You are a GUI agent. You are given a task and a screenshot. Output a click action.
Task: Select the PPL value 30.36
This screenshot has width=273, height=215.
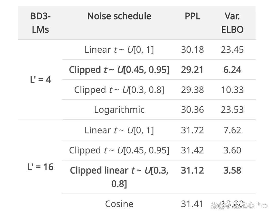192,110
